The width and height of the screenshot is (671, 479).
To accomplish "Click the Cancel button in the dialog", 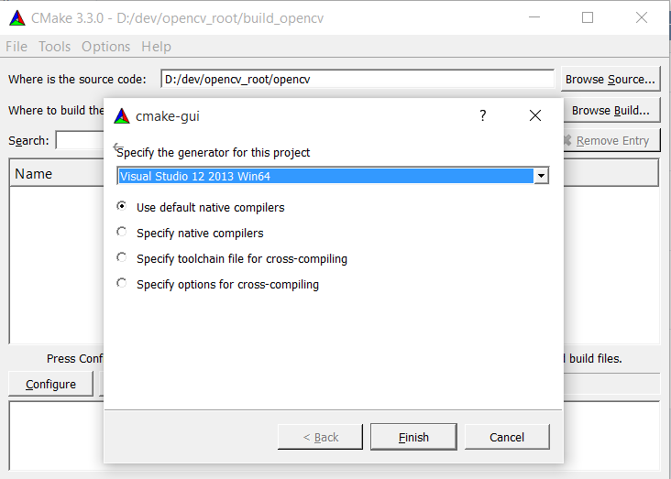I will [507, 437].
